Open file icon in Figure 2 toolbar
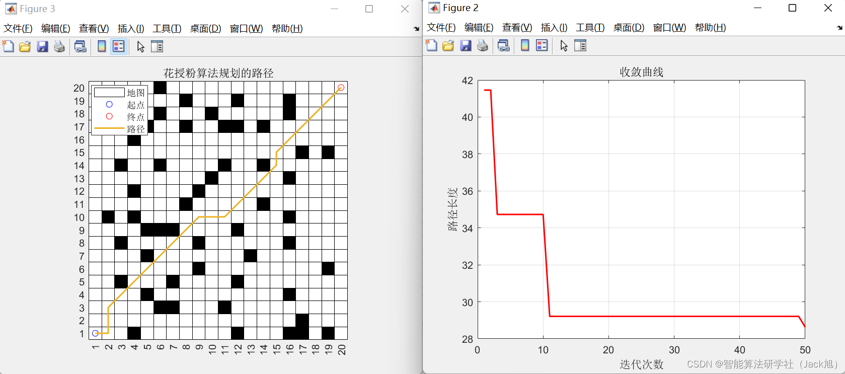The width and height of the screenshot is (845, 374). pyautogui.click(x=448, y=45)
